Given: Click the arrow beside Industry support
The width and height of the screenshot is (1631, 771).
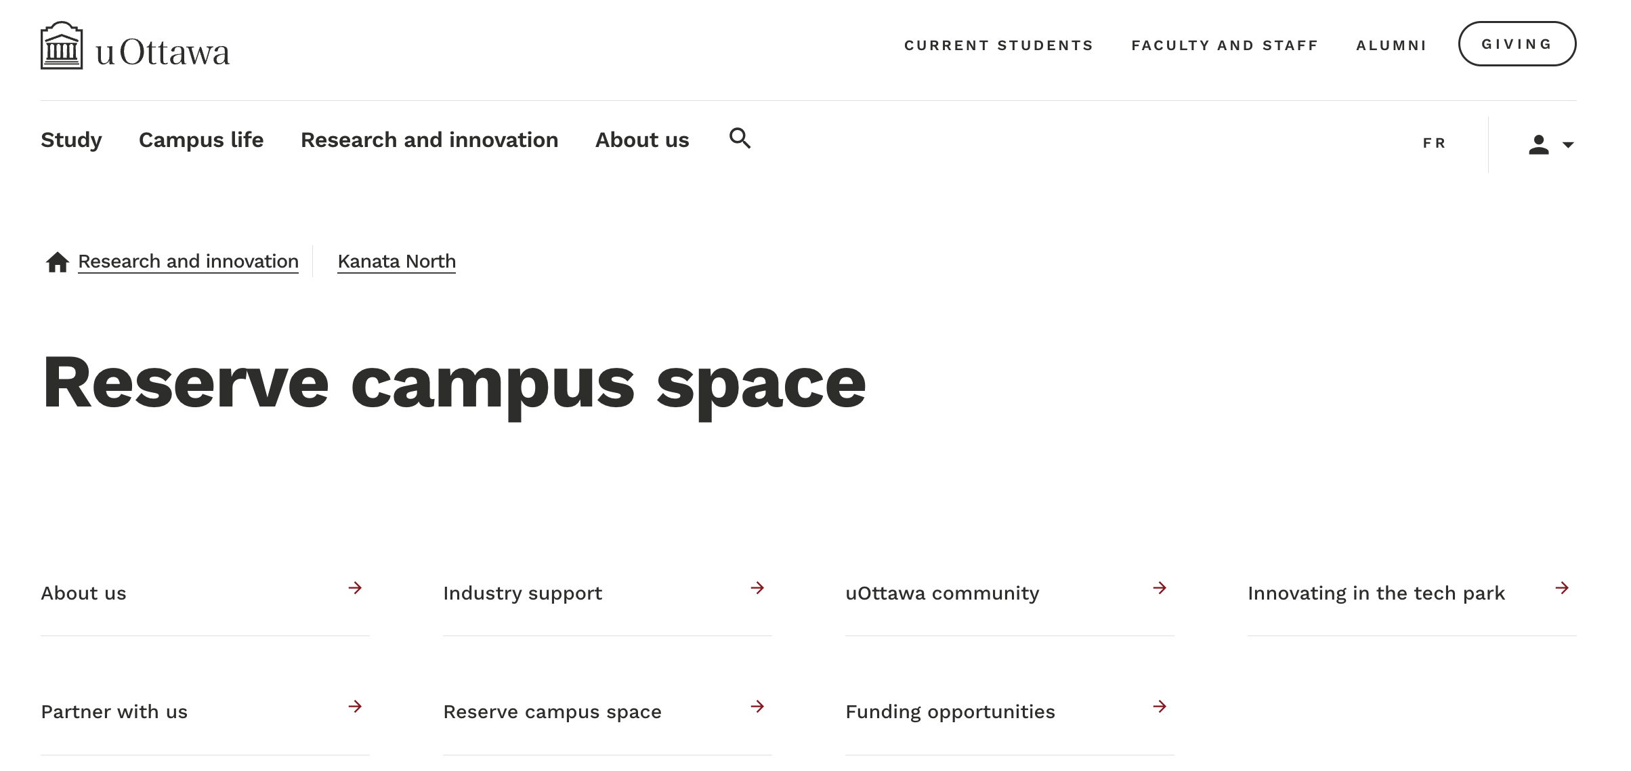Looking at the screenshot, I should click(757, 588).
